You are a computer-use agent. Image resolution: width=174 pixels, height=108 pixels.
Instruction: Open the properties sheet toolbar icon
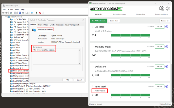tap(15, 13)
